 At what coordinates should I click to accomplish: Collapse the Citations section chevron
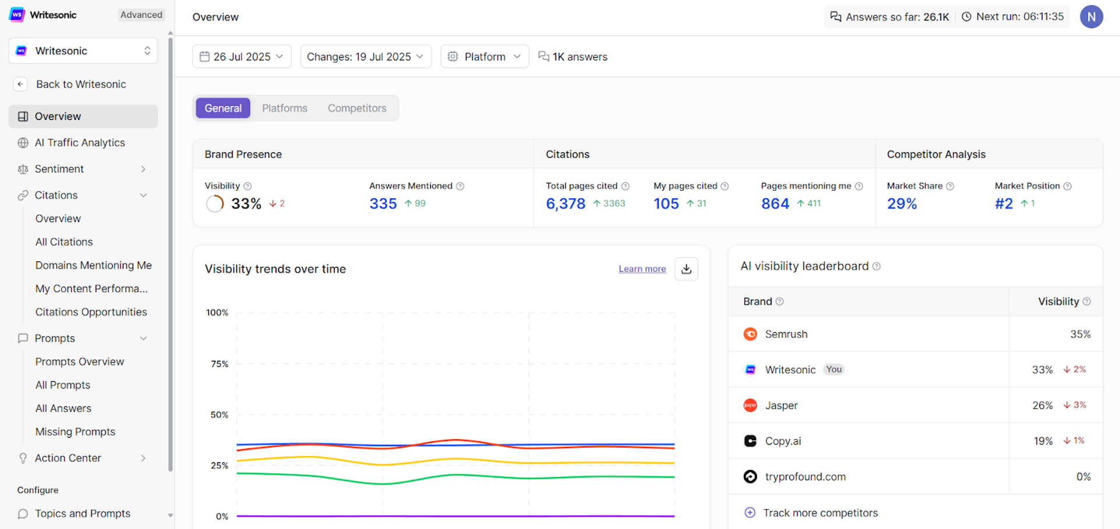pyautogui.click(x=143, y=195)
